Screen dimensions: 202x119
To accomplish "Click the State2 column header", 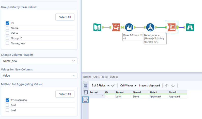I will click(x=178, y=92).
